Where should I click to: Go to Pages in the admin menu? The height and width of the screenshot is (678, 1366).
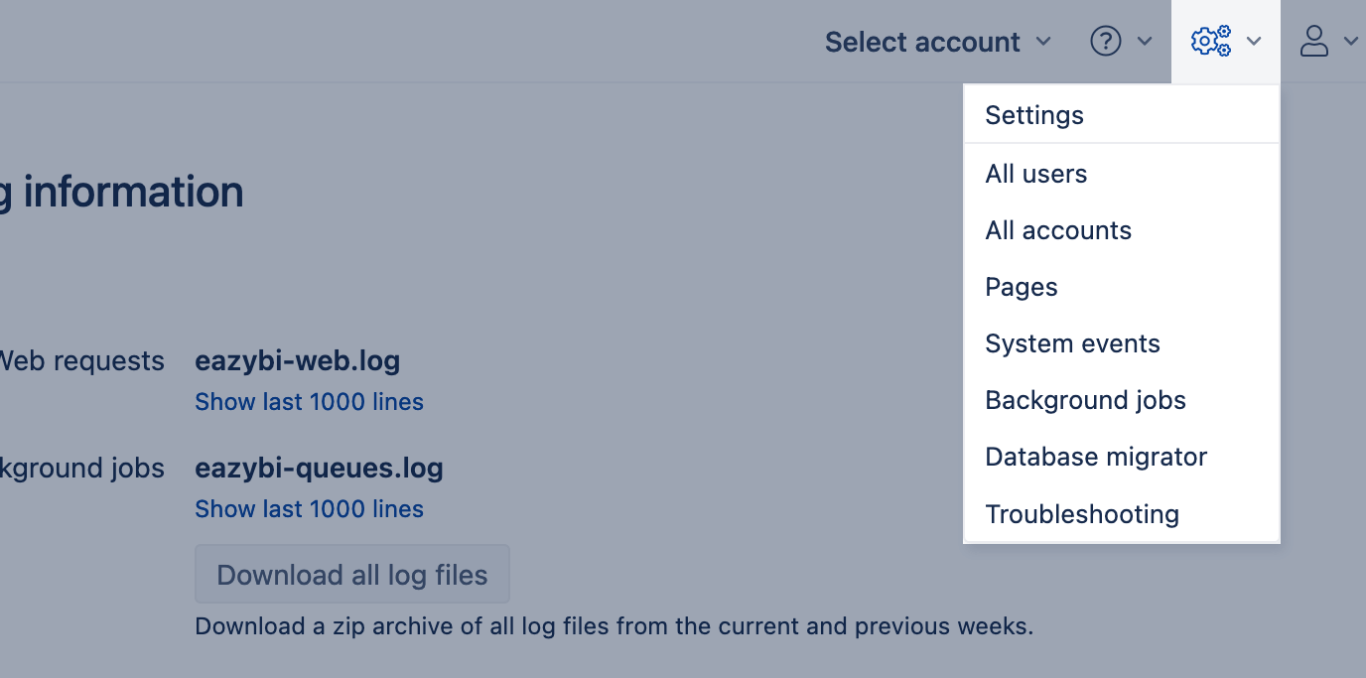click(x=1022, y=287)
